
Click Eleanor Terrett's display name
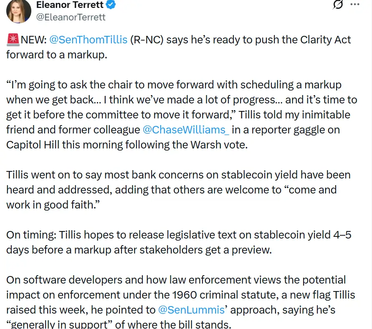[x=69, y=5]
